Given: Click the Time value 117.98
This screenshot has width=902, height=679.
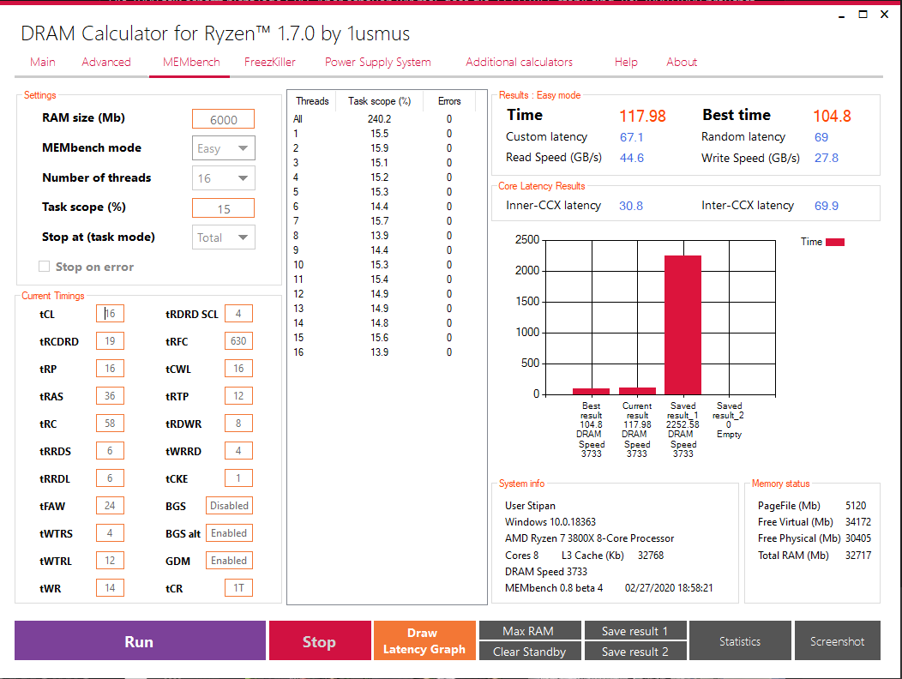Looking at the screenshot, I should pyautogui.click(x=642, y=117).
